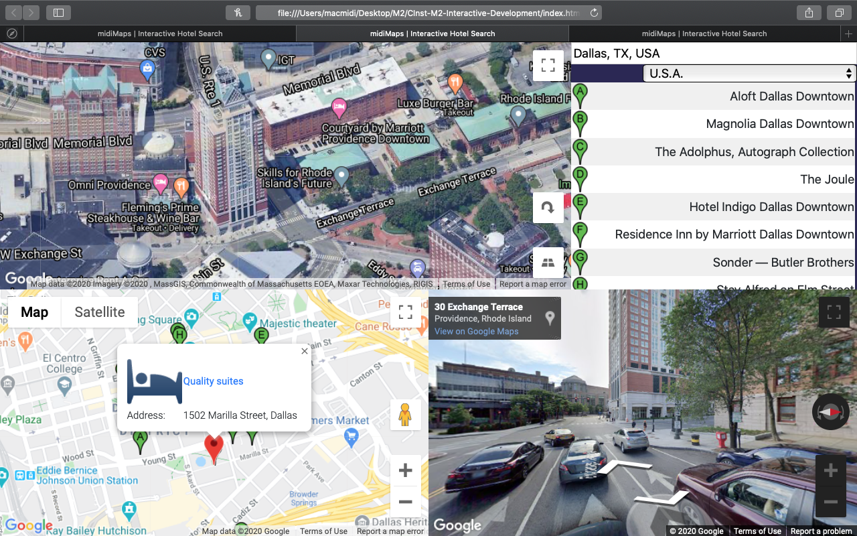This screenshot has width=857, height=536.
Task: Choose Sonder — Butler Brothers result
Action: click(714, 263)
